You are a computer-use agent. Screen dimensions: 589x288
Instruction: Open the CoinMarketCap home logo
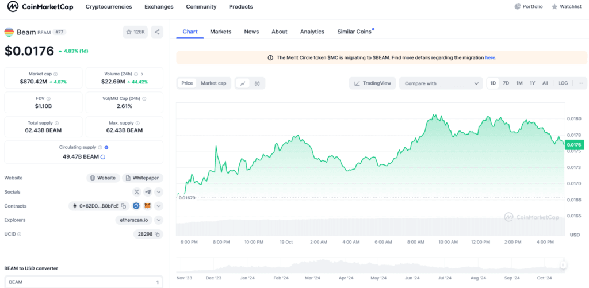(x=40, y=7)
